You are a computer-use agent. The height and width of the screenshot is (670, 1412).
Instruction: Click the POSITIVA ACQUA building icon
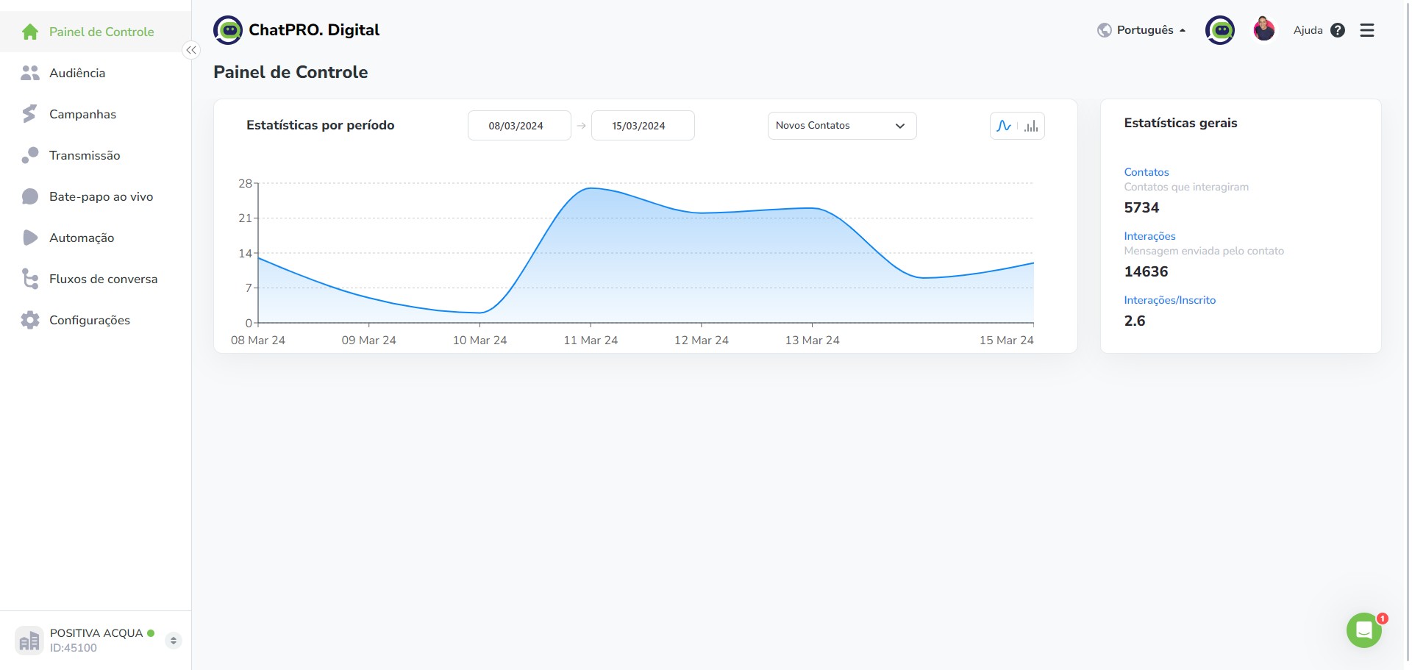pos(29,641)
